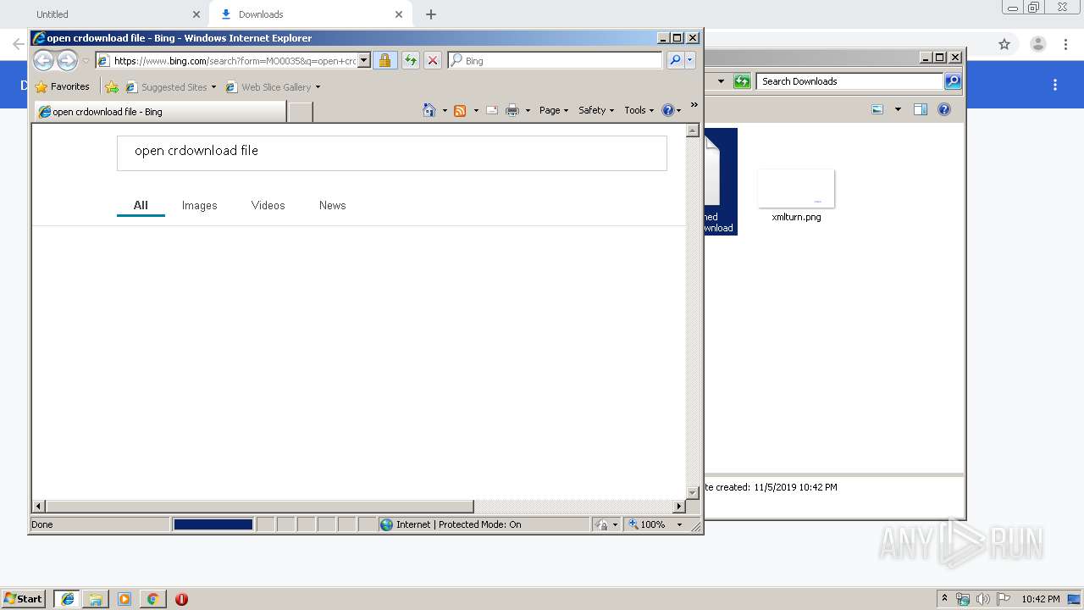Select the All results tab

pos(141,205)
